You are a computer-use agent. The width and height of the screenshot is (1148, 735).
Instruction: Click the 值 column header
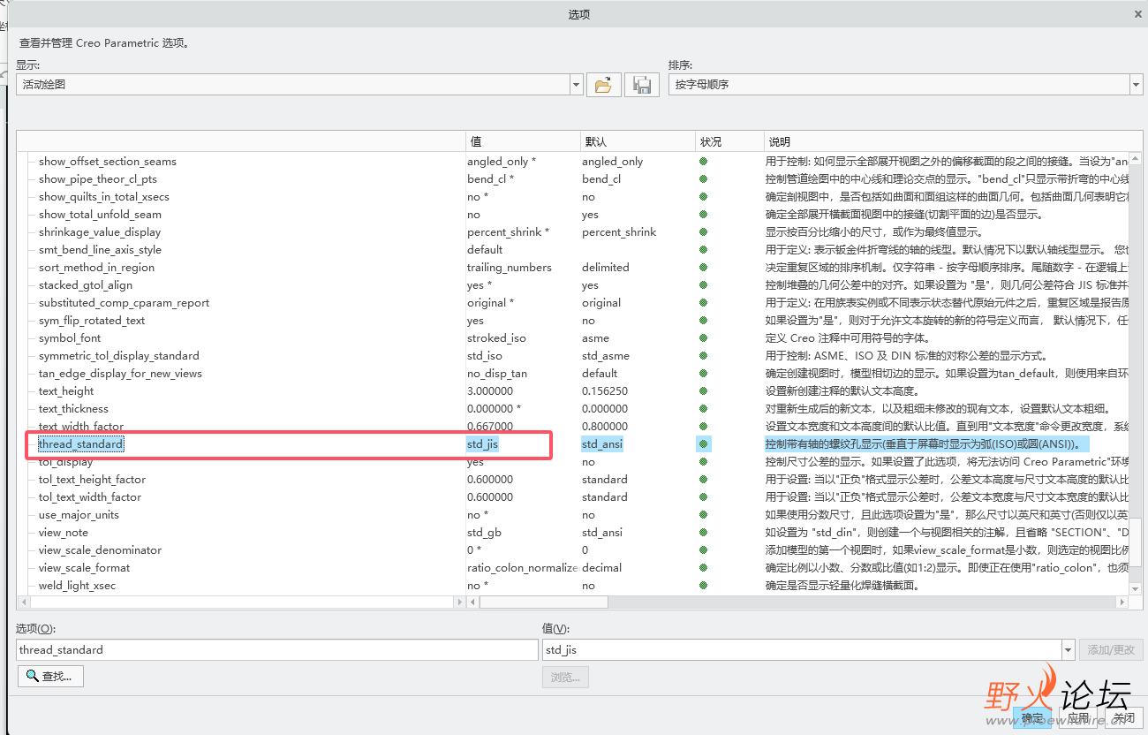tap(523, 141)
